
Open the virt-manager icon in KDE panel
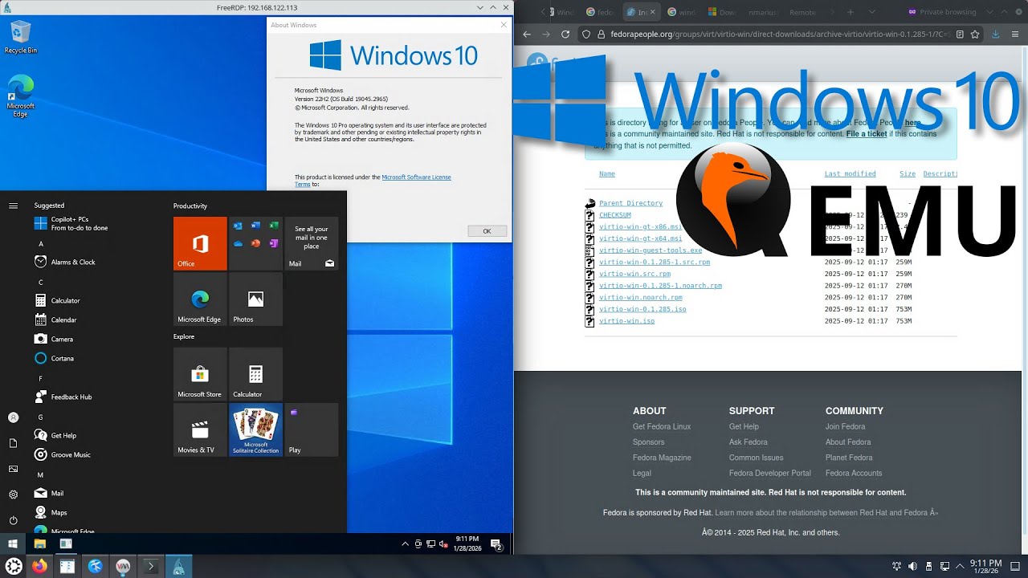123,566
